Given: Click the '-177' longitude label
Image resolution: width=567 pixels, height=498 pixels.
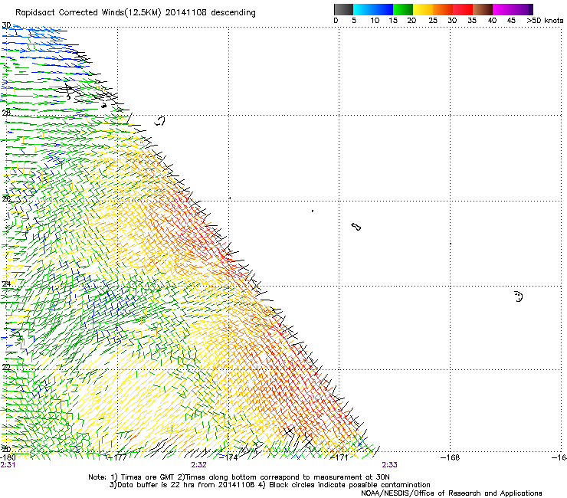Looking at the screenshot, I should 117,457.
